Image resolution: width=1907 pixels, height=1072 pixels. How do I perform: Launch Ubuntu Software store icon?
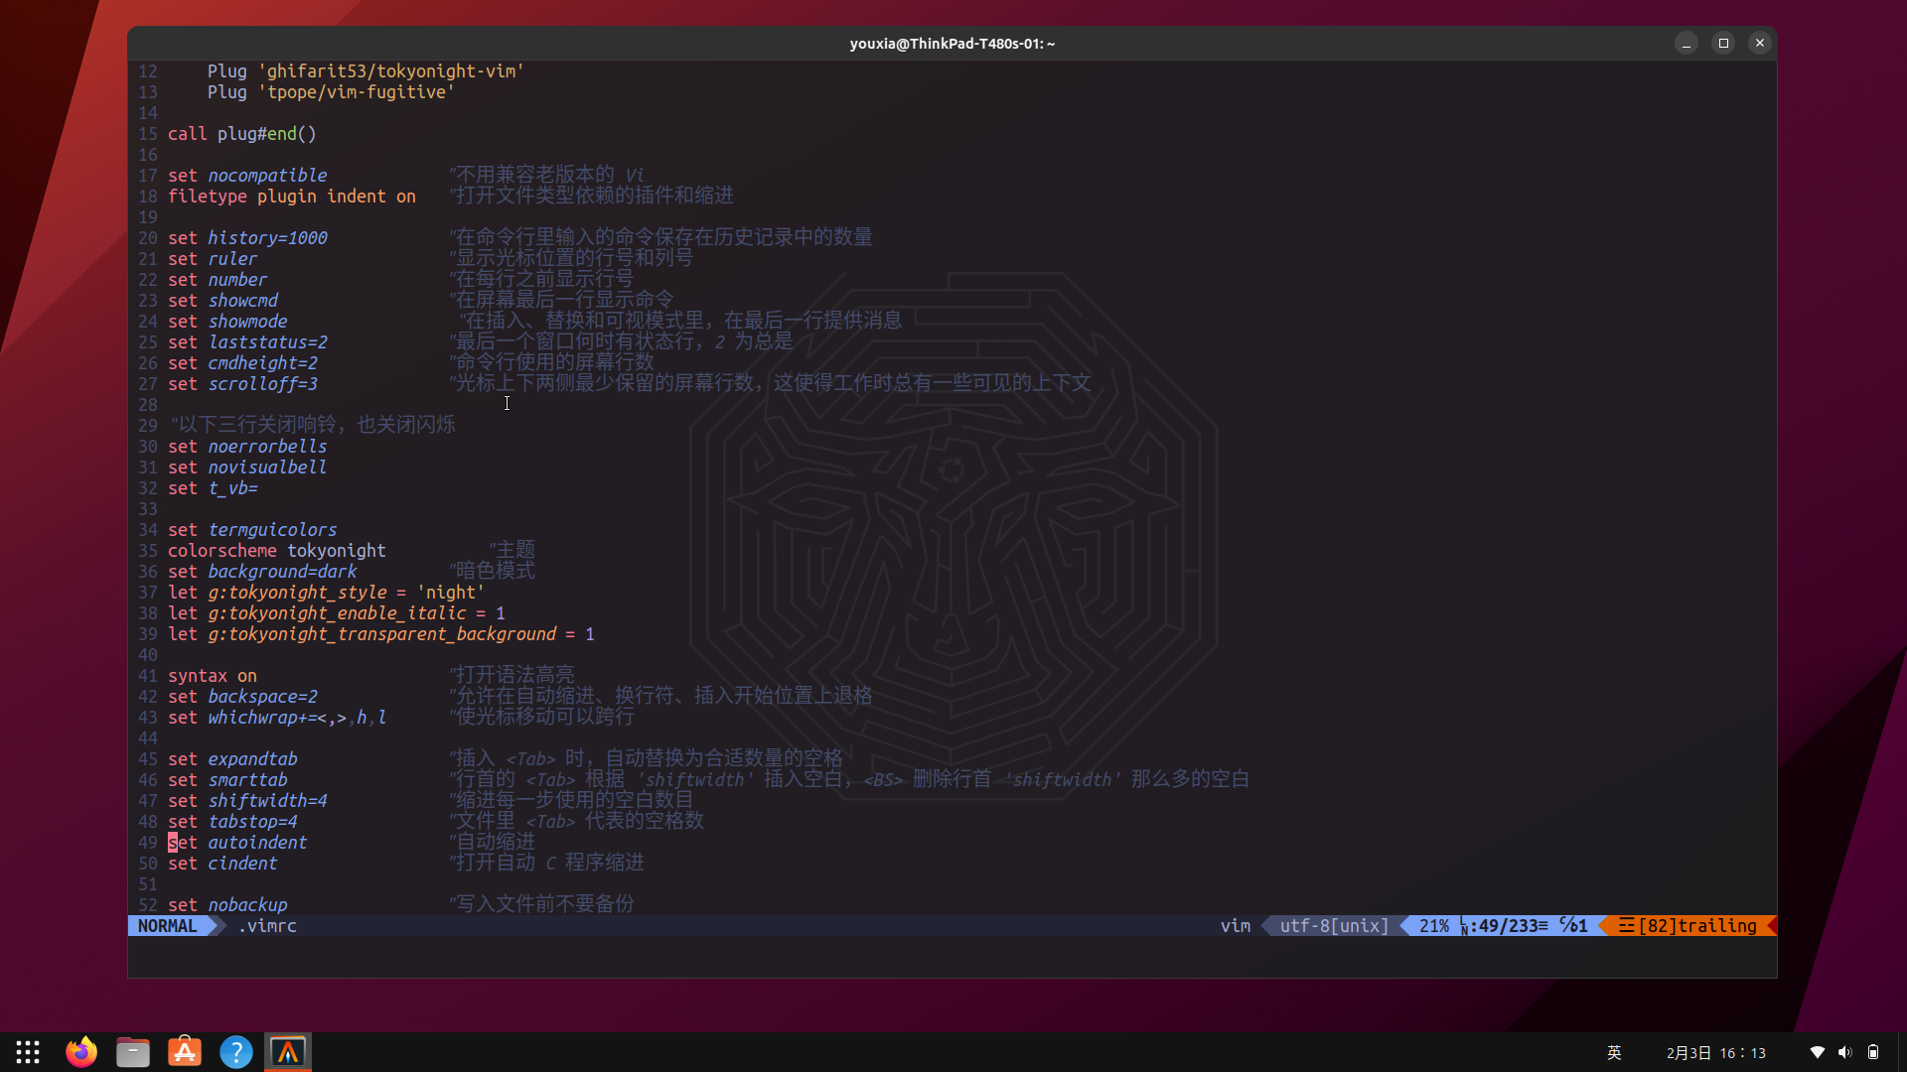[x=185, y=1052]
